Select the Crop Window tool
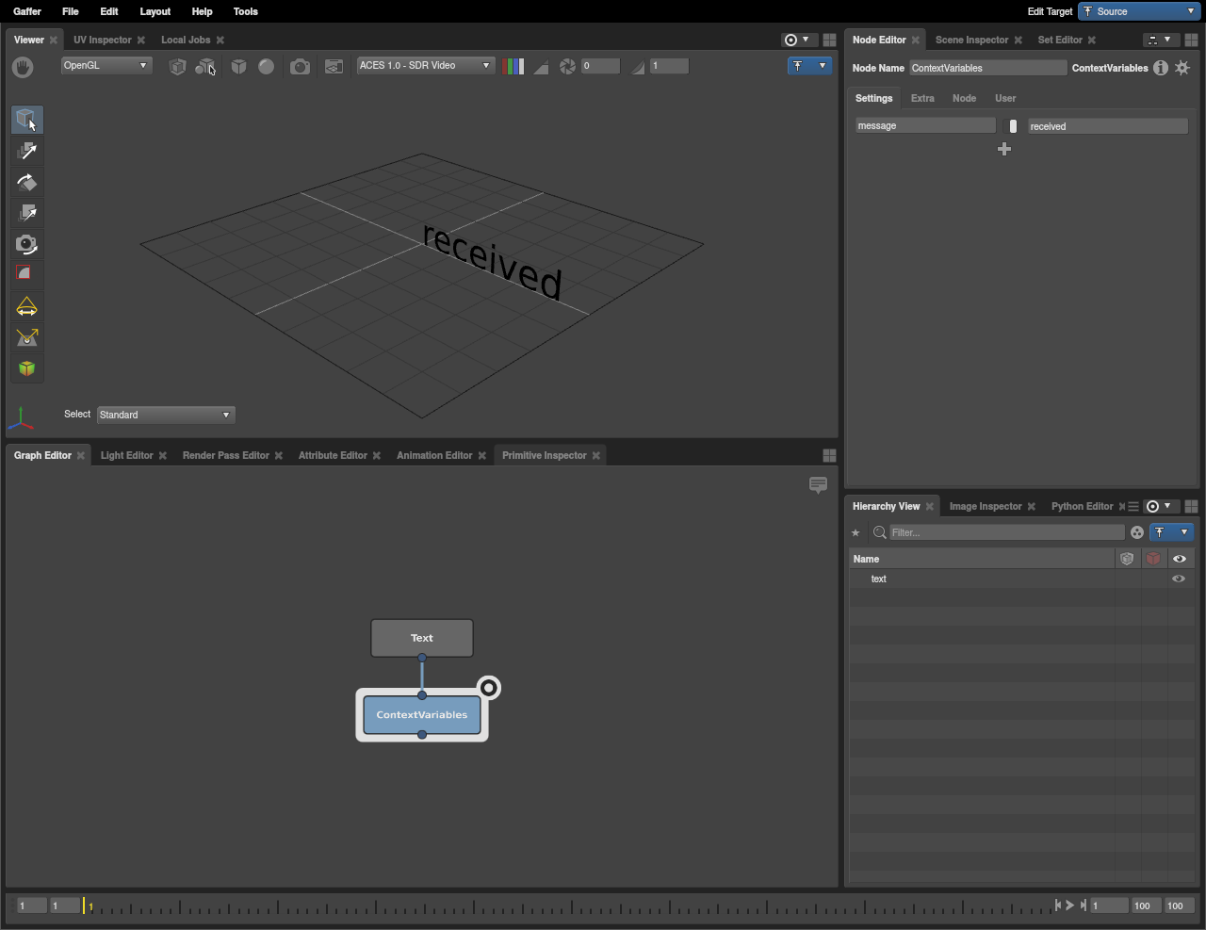 point(26,274)
